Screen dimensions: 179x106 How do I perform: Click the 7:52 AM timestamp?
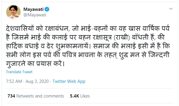(x=14, y=81)
